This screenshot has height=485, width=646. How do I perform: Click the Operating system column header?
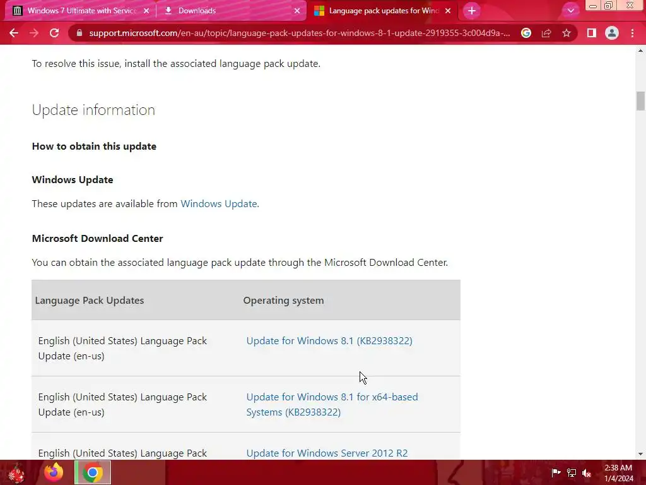point(283,300)
